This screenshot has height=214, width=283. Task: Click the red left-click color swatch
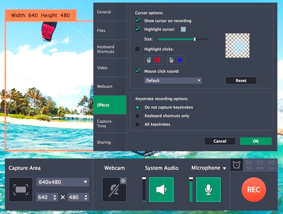coord(157,60)
